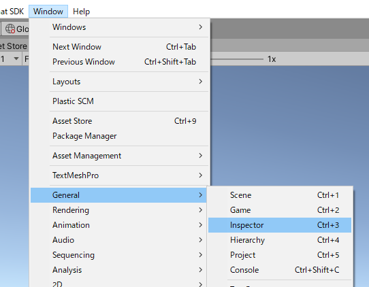This screenshot has width=369, height=287.
Task: Select Scene in General submenu
Action: tap(280, 195)
